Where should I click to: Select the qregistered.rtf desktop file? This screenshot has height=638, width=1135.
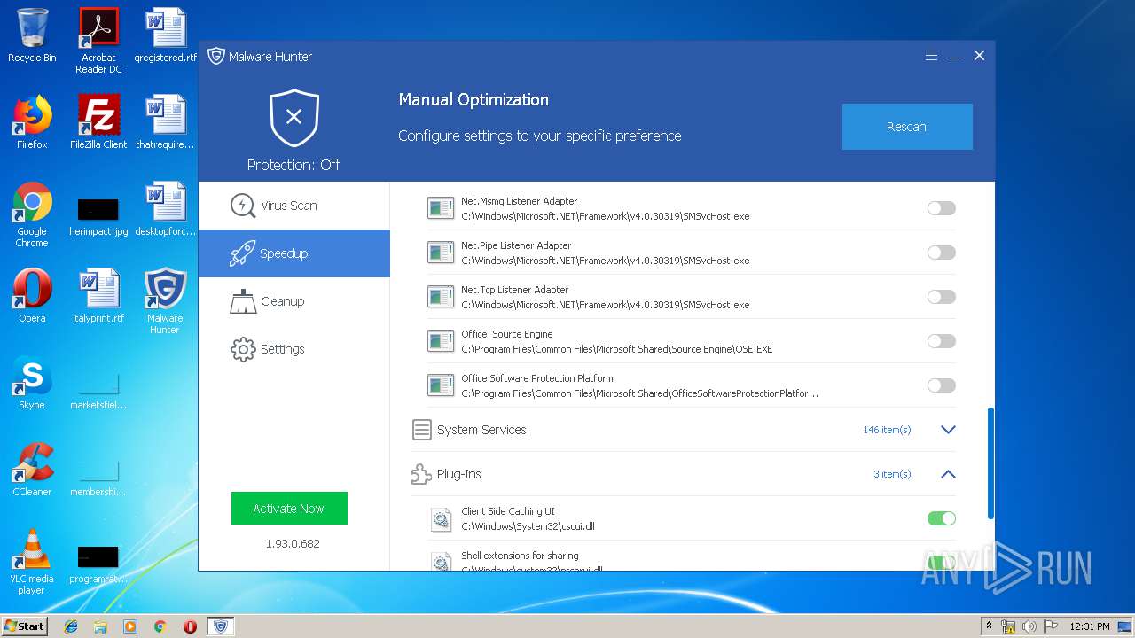pos(165,36)
